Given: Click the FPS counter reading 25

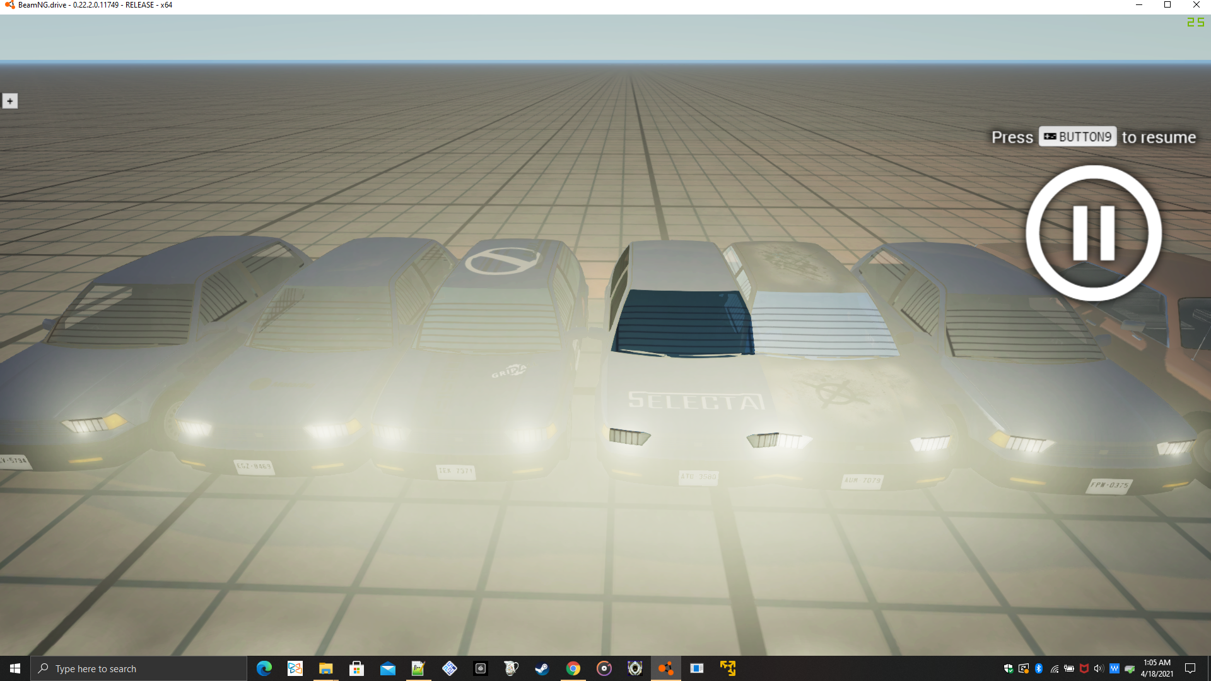Looking at the screenshot, I should tap(1196, 22).
